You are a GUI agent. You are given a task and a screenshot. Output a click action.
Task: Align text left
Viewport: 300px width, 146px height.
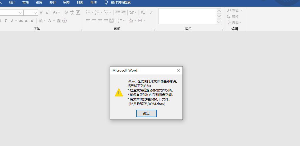[x=88, y=21]
